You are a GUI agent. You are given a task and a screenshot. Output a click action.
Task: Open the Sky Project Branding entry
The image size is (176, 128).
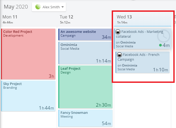click(x=28, y=96)
